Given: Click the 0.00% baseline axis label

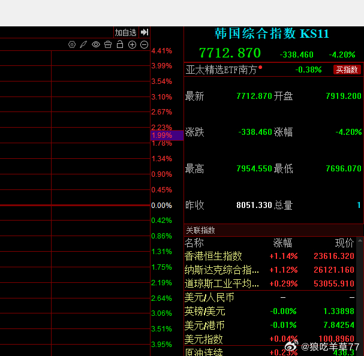Looking at the screenshot, I should coord(161,206).
